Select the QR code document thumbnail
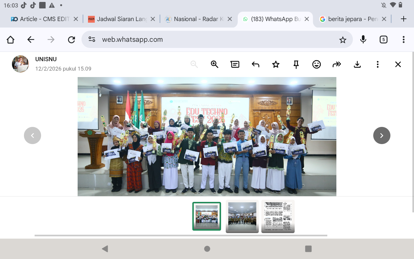 [278, 216]
